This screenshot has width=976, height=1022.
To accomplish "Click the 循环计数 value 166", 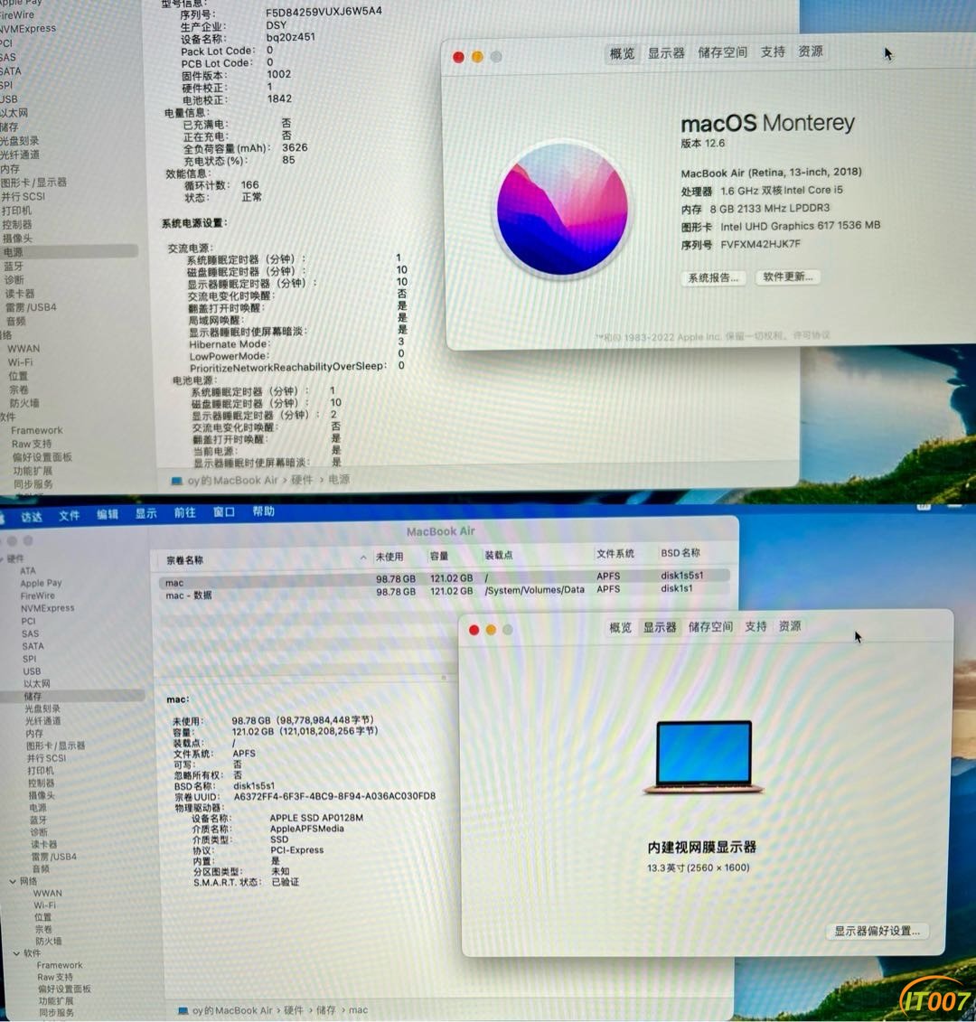I will coord(249,185).
